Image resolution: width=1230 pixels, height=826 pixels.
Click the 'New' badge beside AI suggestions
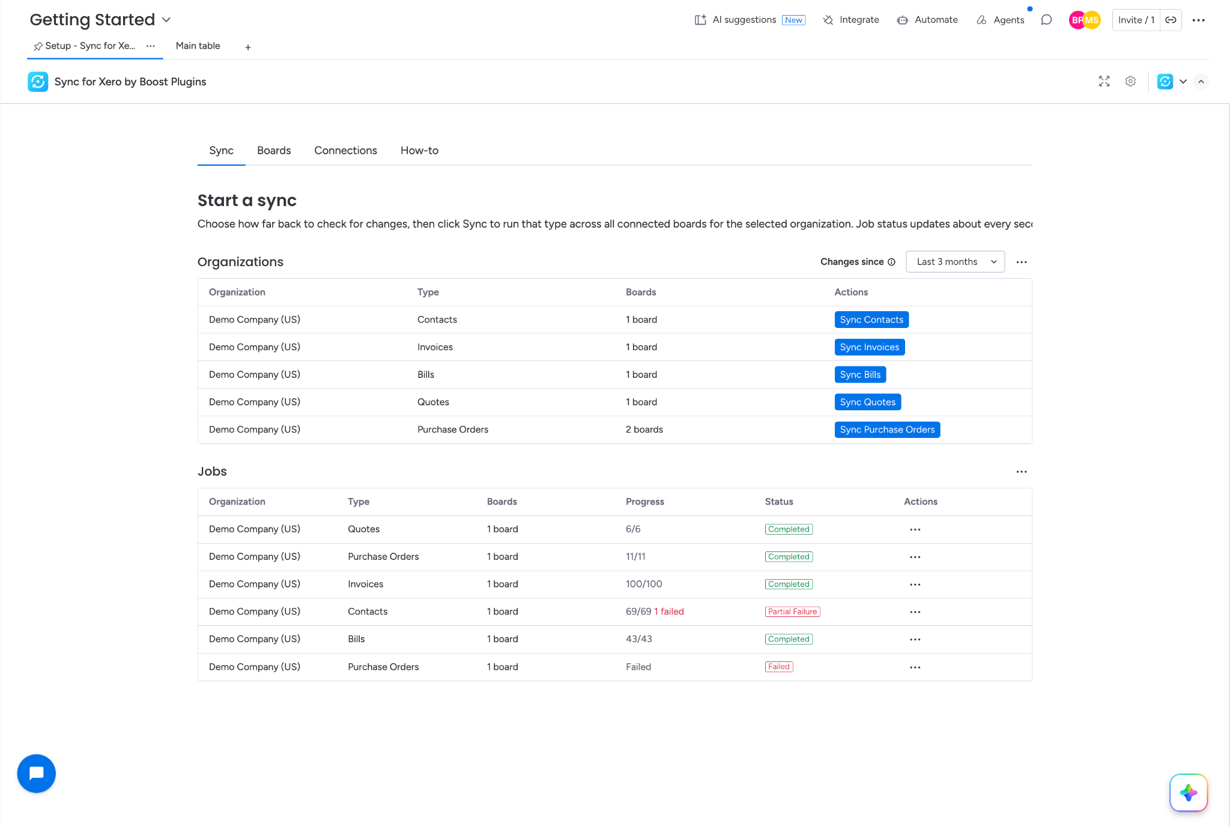793,20
